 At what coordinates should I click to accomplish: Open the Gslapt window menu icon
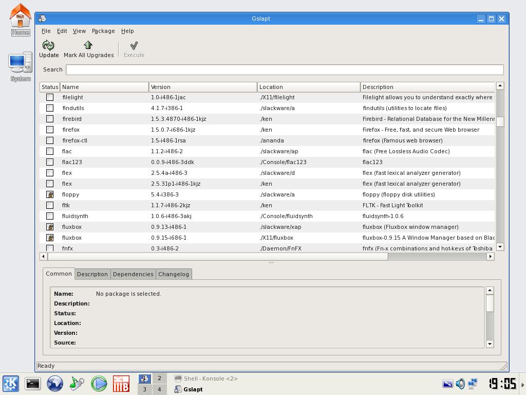pyautogui.click(x=42, y=19)
